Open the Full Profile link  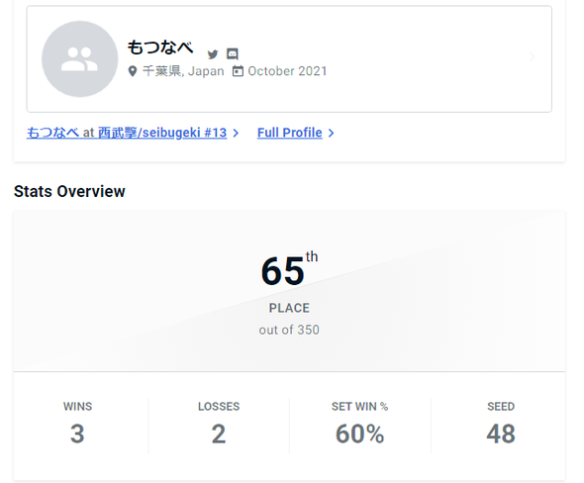coord(289,133)
